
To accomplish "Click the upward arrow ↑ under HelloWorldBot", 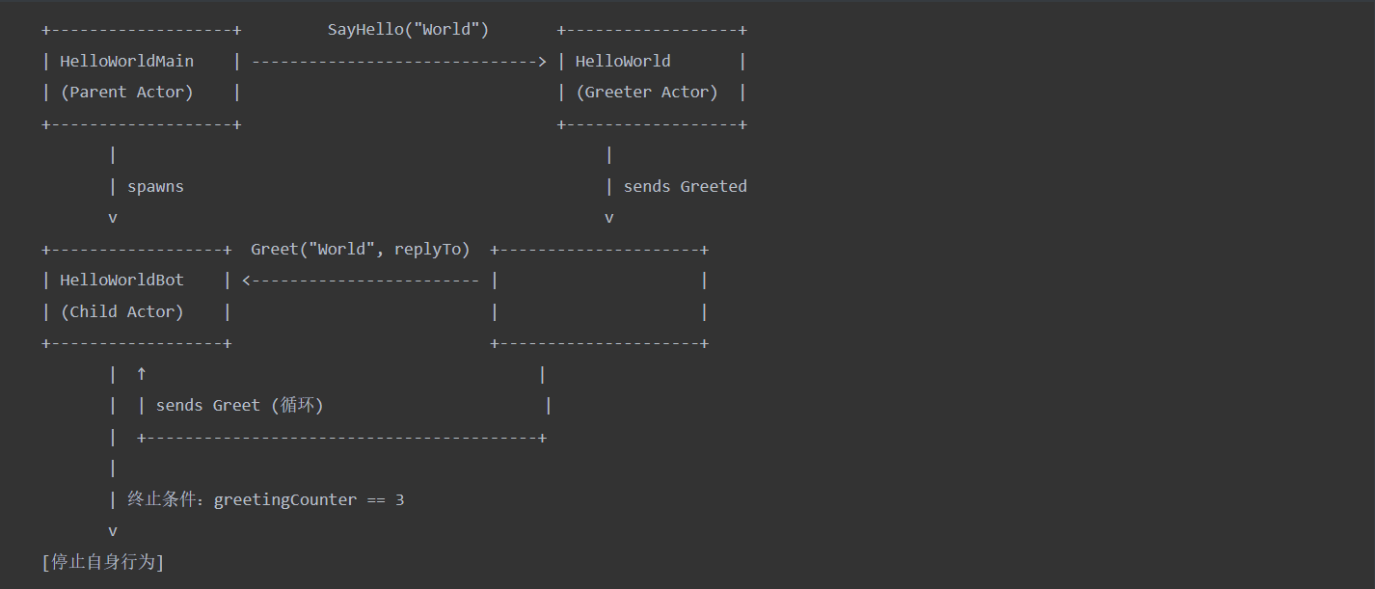I will click(x=142, y=374).
